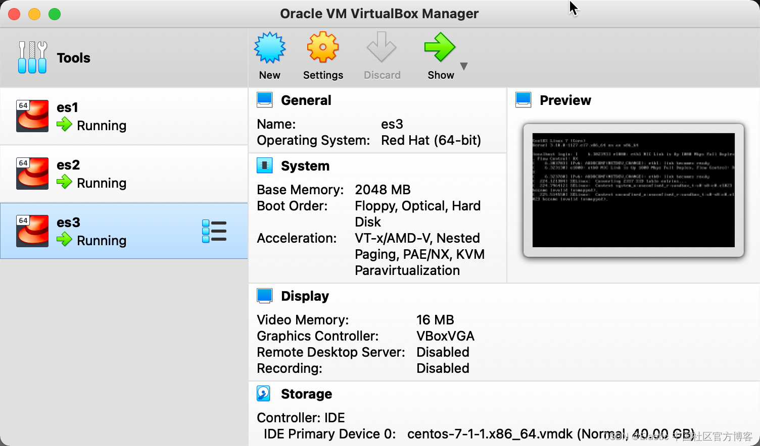
Task: Click the General section icon
Action: (x=264, y=100)
